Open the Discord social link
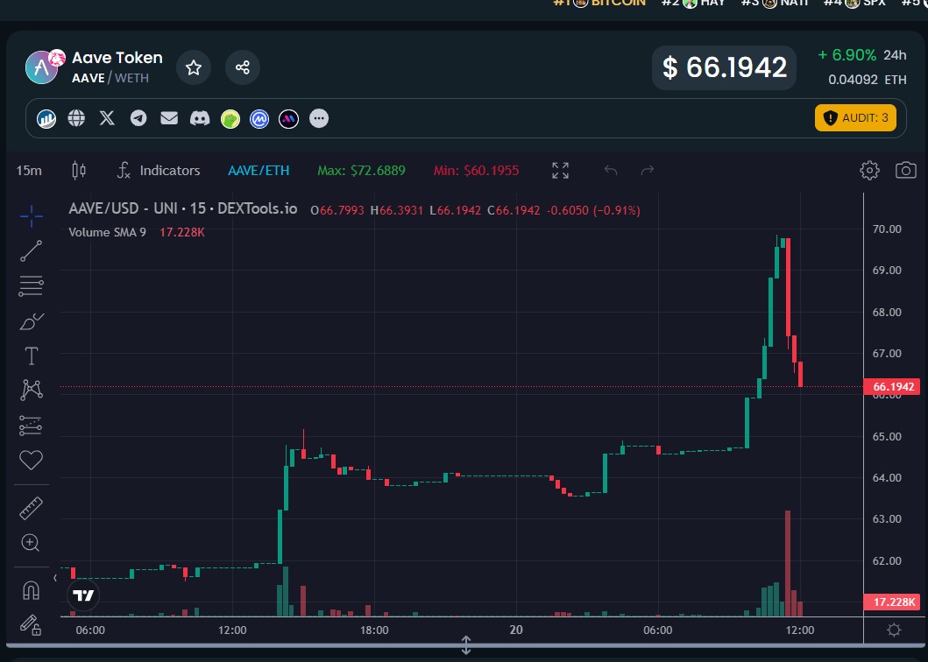 [200, 118]
